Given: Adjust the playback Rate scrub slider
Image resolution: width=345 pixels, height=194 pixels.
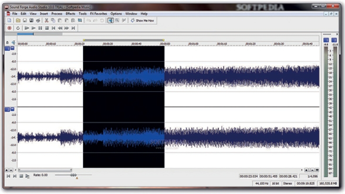Looking at the screenshot, I should click(73, 175).
